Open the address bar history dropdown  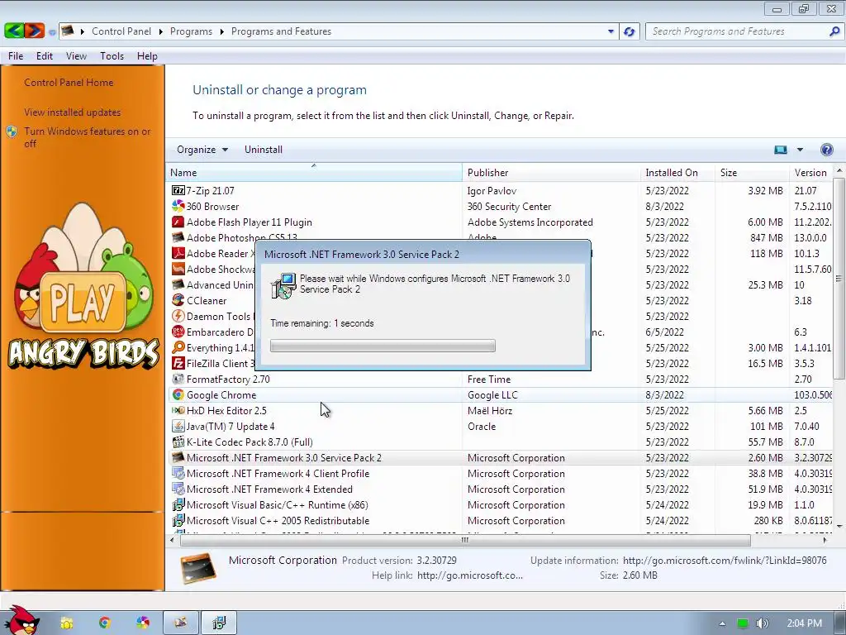611,31
